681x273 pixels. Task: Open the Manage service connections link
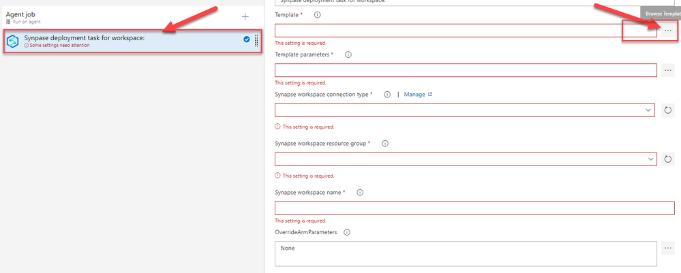(x=419, y=94)
